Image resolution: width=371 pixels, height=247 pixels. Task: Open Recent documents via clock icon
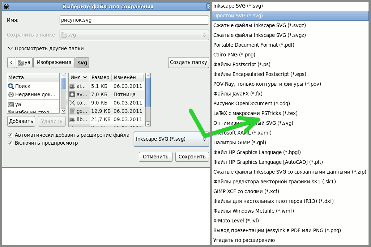coord(11,94)
